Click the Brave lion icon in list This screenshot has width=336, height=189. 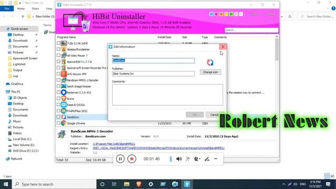64,99
